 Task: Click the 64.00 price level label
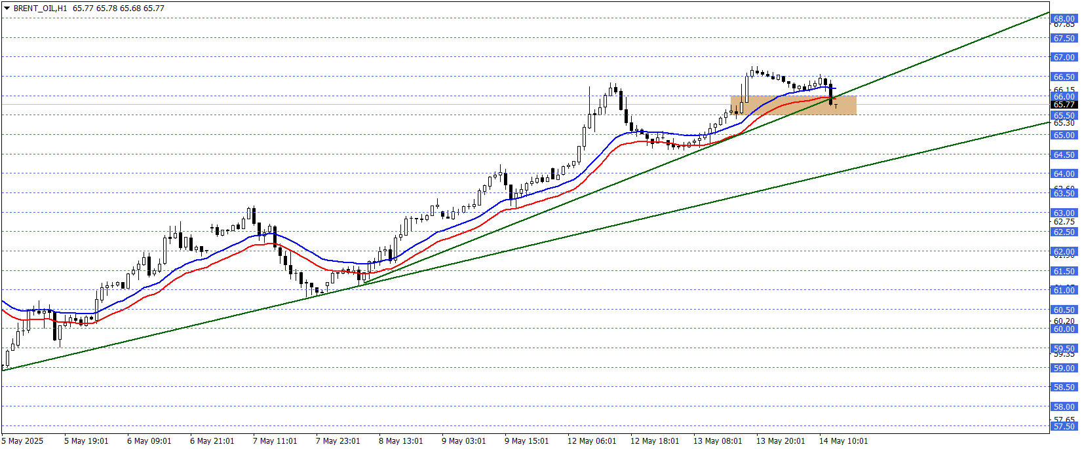pyautogui.click(x=1064, y=174)
